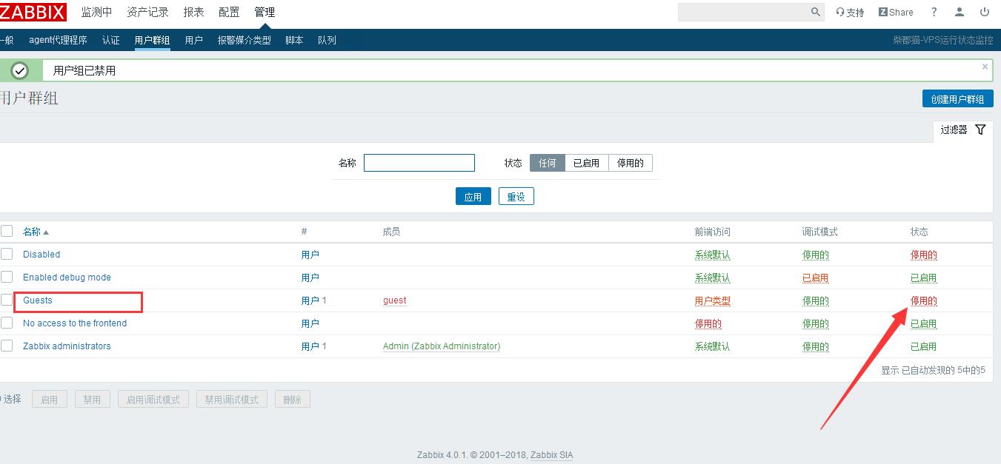Check Zabbix administrators checkbox
Image resolution: width=1001 pixels, height=464 pixels.
7,346
